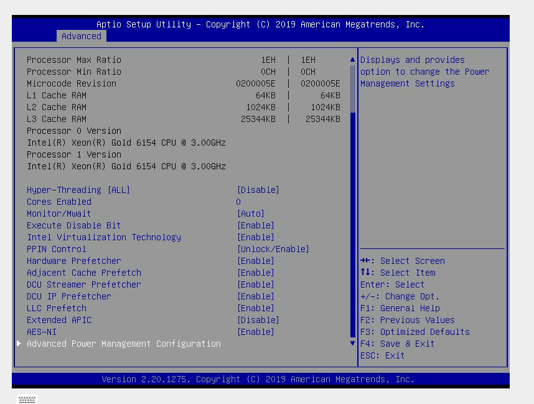This screenshot has height=404, width=534.
Task: Click the Processor 0 Version label
Action: click(74, 131)
